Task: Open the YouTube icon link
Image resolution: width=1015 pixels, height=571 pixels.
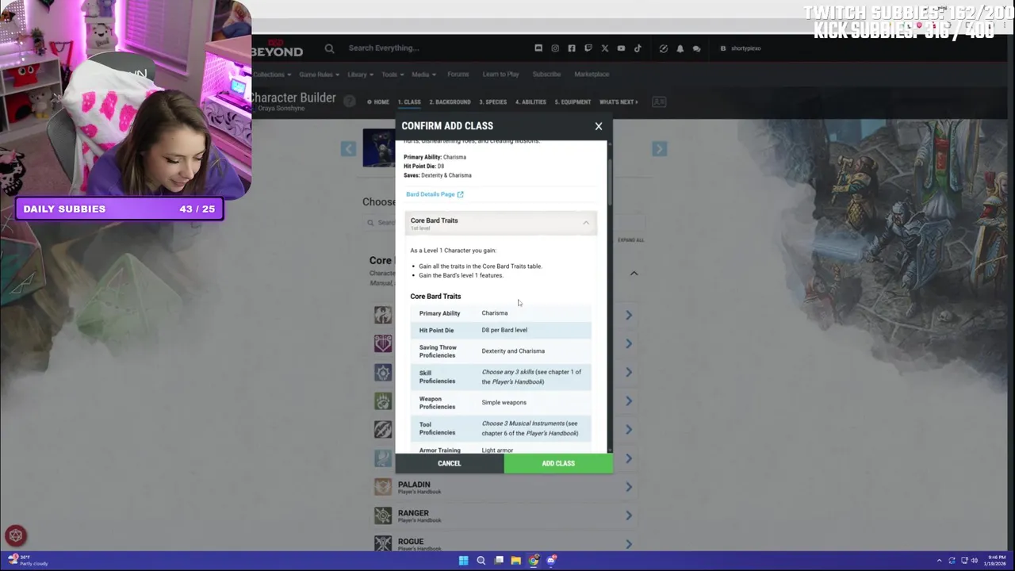Action: (x=621, y=48)
